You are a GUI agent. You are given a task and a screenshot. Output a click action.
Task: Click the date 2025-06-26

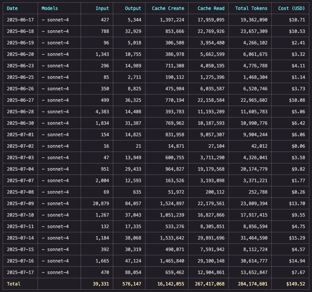point(20,89)
